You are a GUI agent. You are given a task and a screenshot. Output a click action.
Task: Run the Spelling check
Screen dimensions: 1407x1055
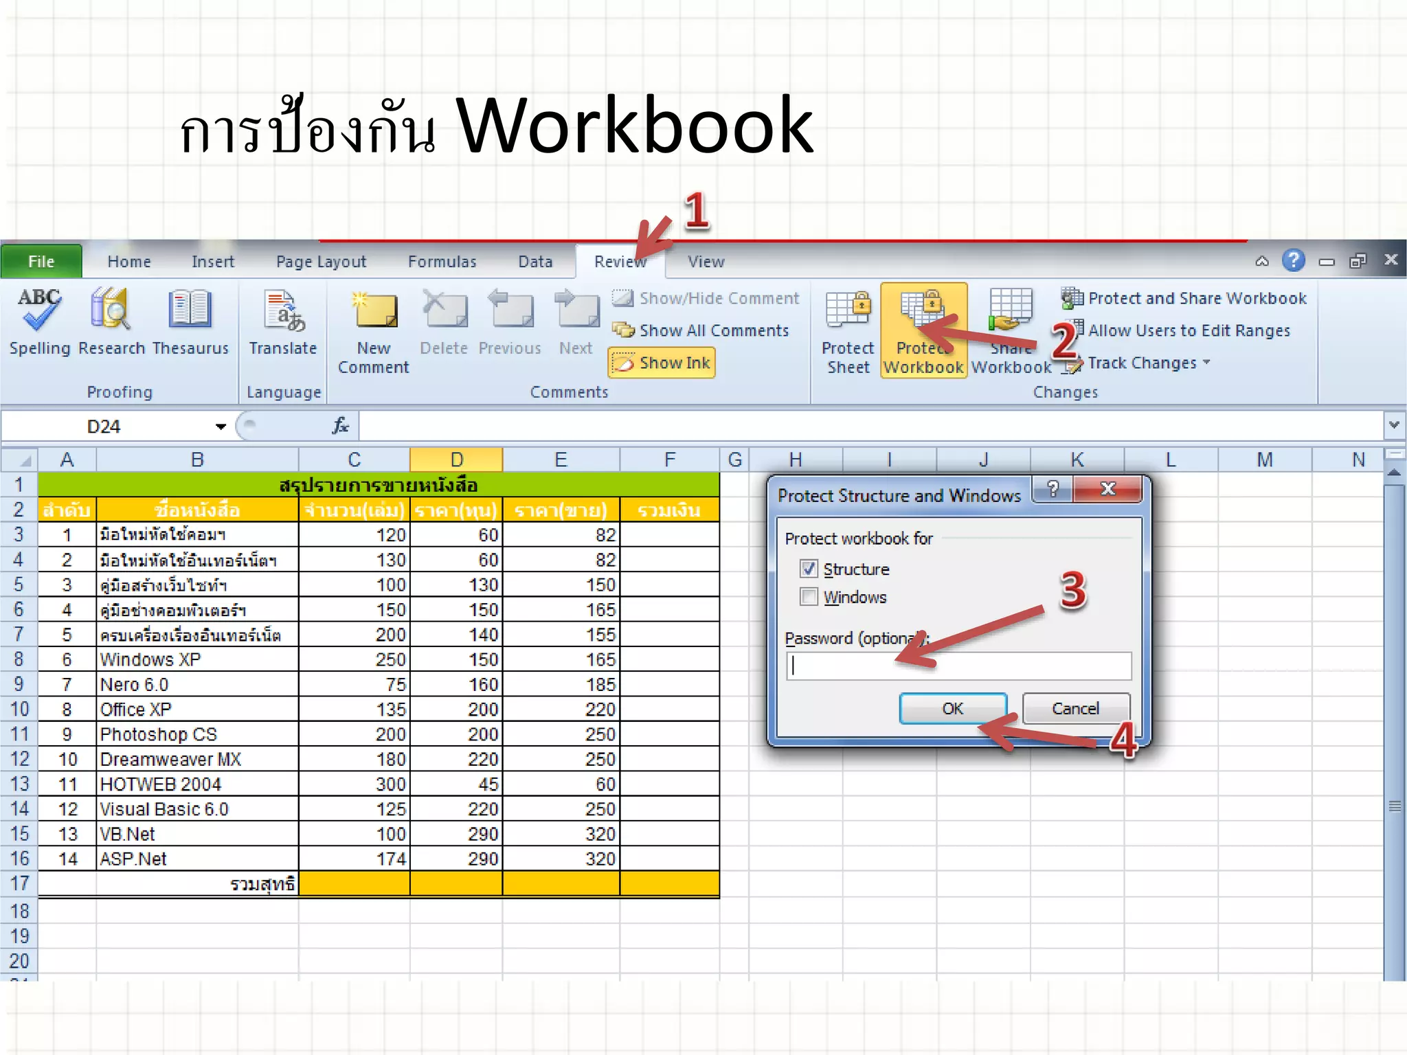[x=40, y=321]
